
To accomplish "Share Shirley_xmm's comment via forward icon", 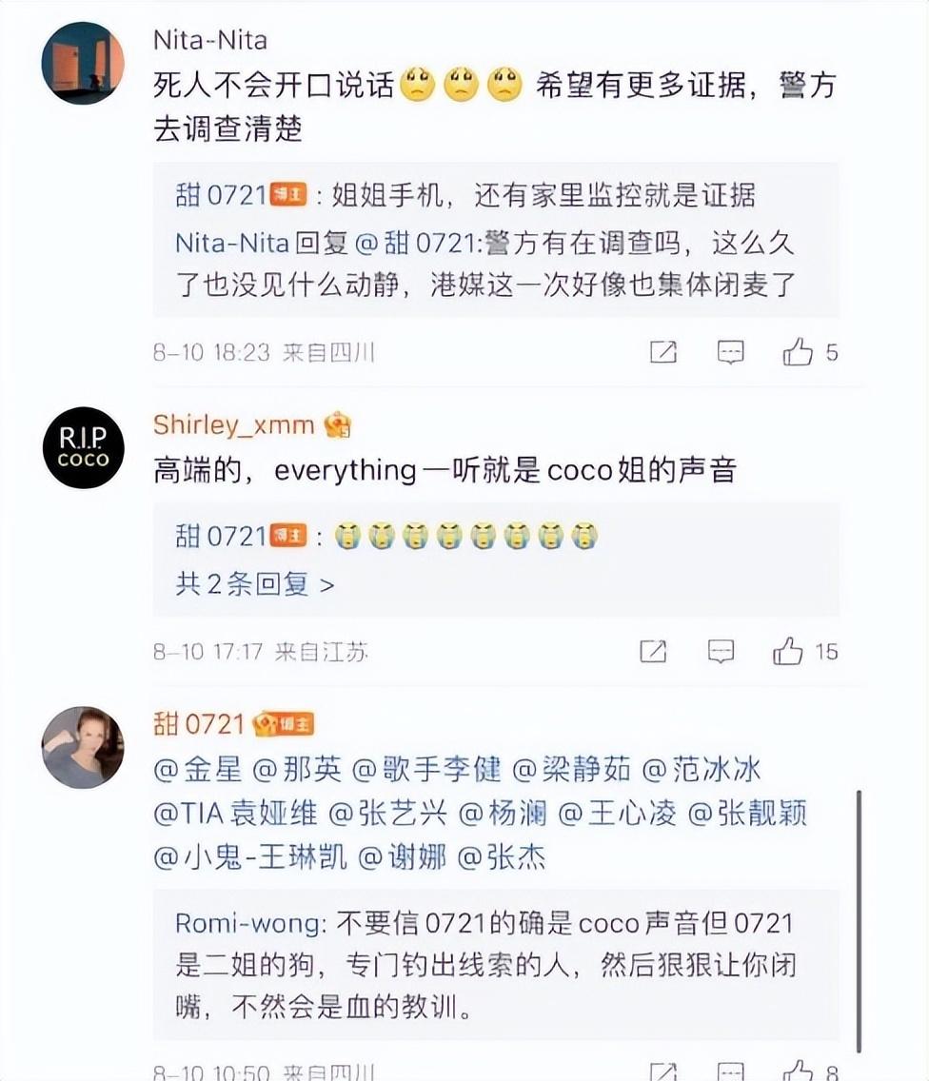I will 653,651.
